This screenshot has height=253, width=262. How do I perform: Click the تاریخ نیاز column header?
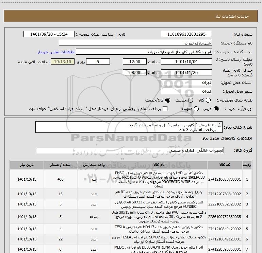point(27,165)
